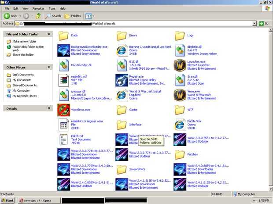273x204 pixels.
Task: Select the Interface folder icon
Action: pyautogui.click(x=122, y=125)
